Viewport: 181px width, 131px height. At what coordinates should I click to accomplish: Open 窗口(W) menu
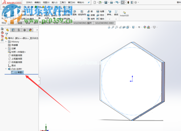tap(72, 3)
